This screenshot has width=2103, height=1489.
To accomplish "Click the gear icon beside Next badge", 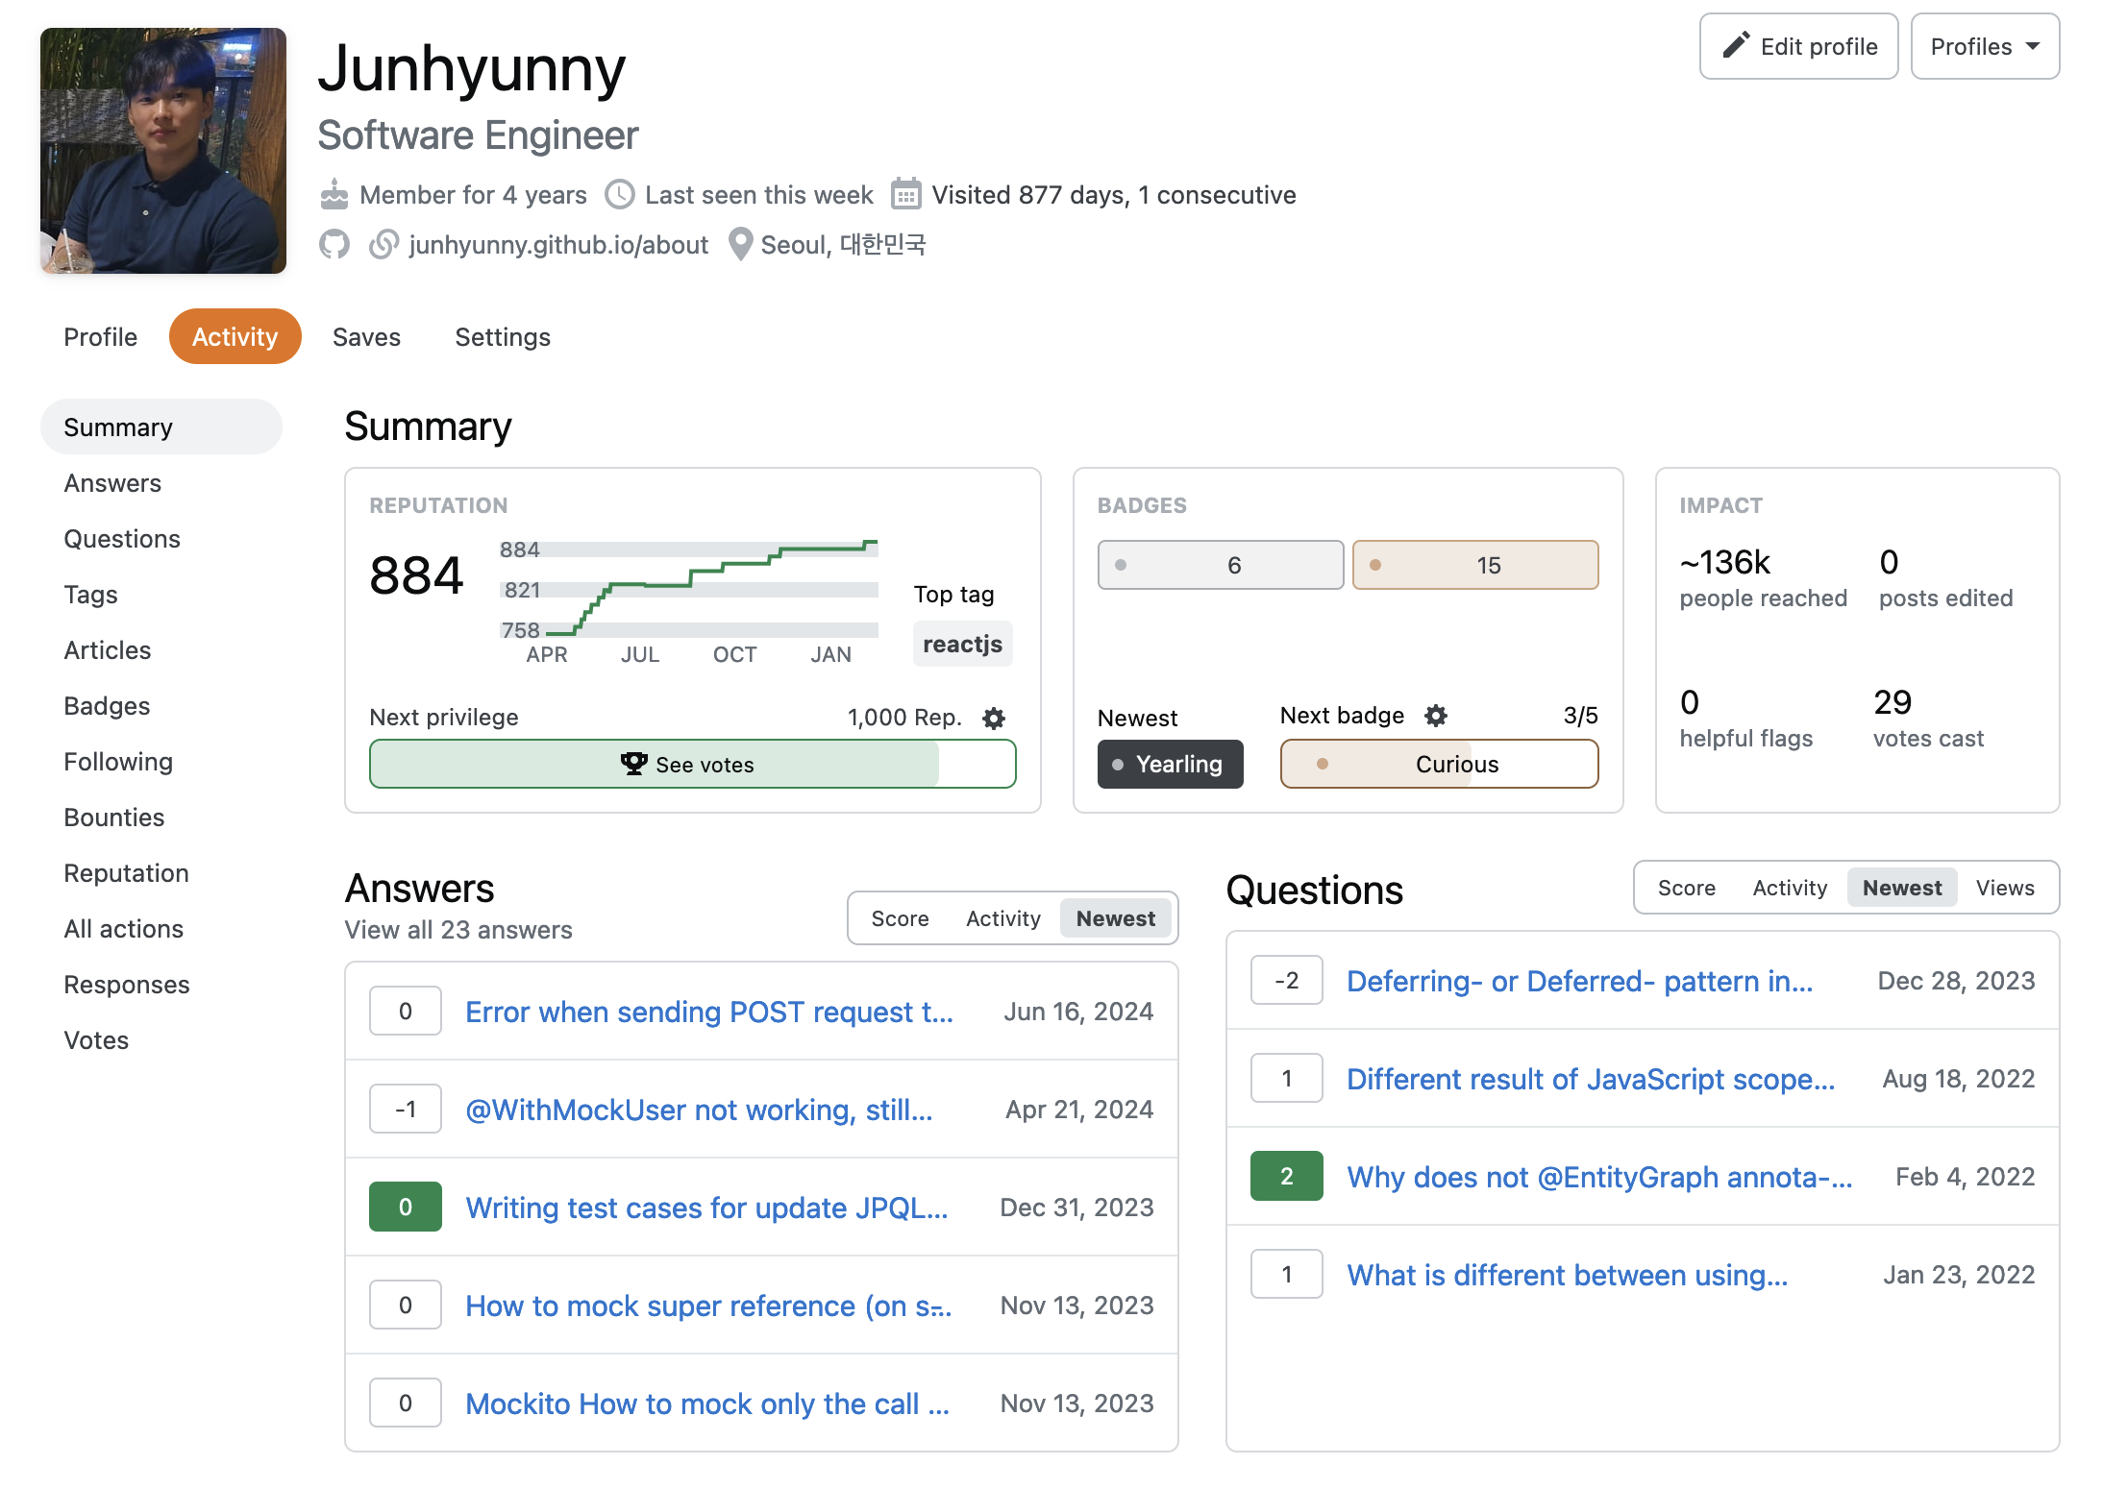I will [1435, 716].
